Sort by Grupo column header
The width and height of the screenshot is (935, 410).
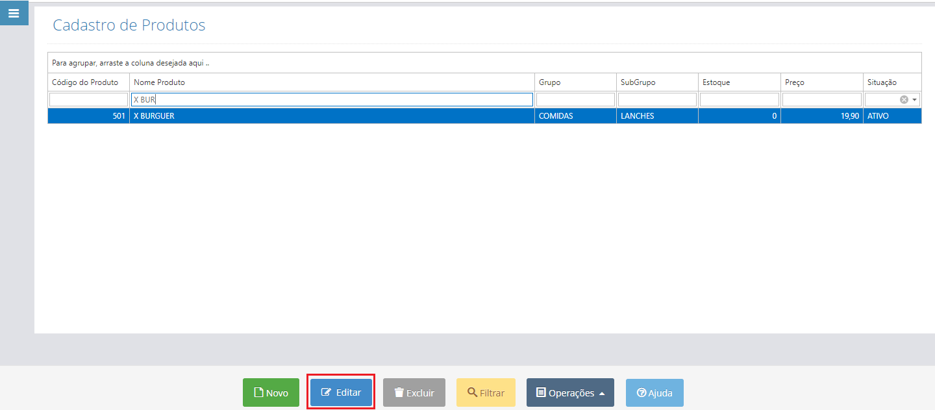[575, 82]
